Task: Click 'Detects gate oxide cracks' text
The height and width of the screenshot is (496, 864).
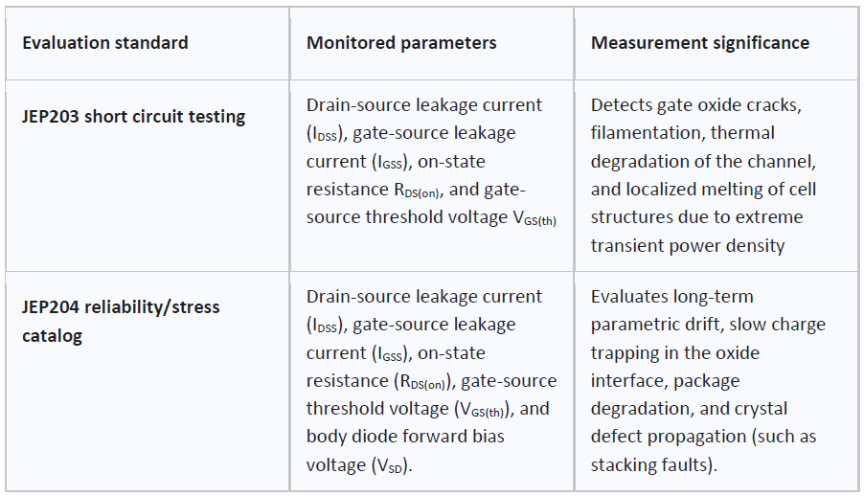Action: (x=694, y=104)
